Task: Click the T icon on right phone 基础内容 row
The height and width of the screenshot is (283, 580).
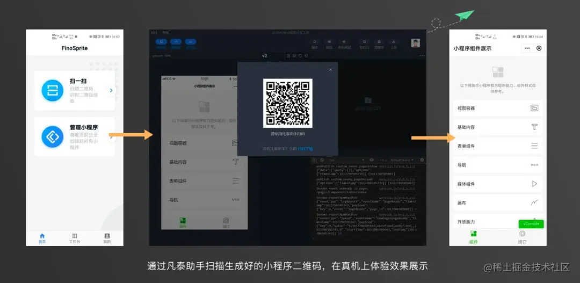Action: (x=534, y=127)
